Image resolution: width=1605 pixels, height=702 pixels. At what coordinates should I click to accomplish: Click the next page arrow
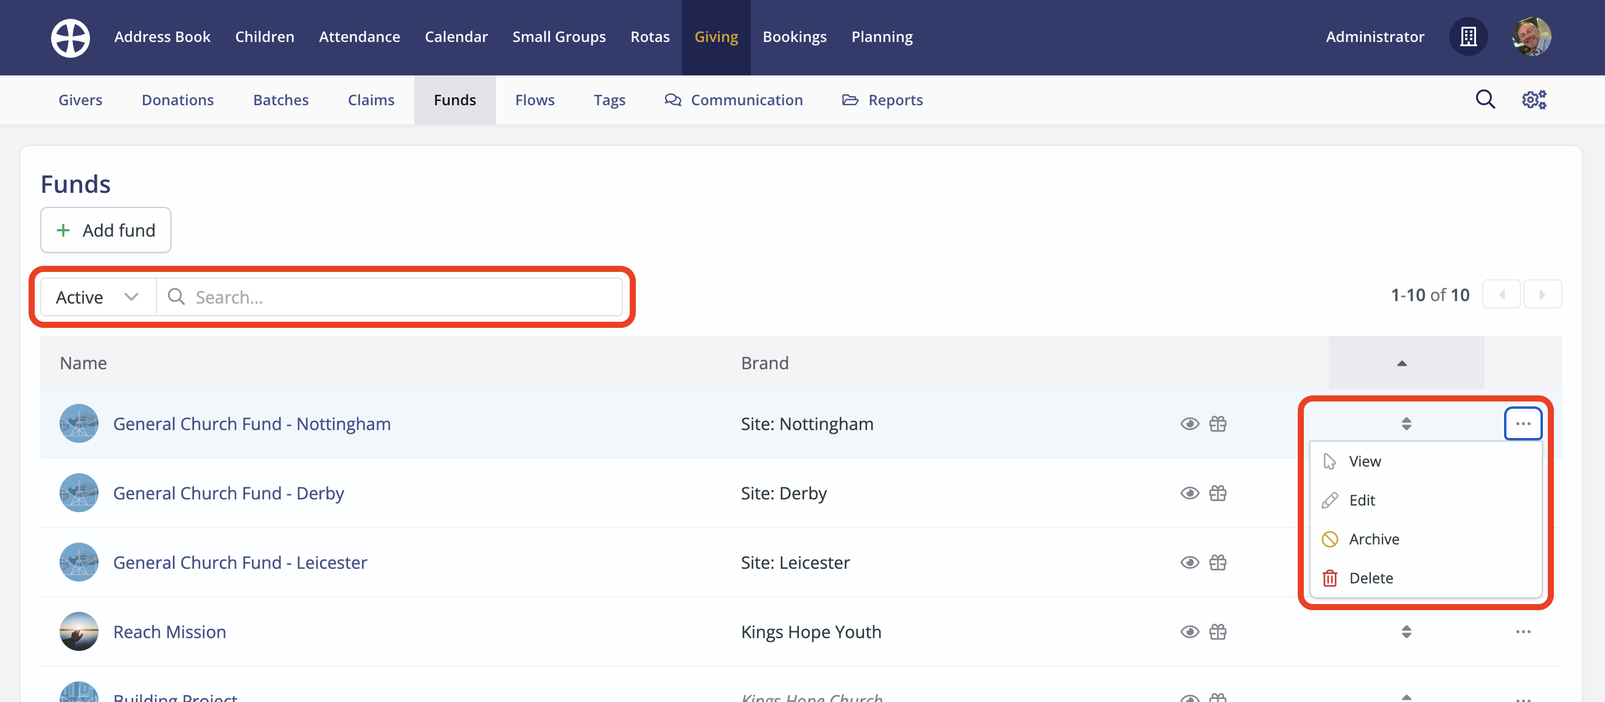[1542, 294]
